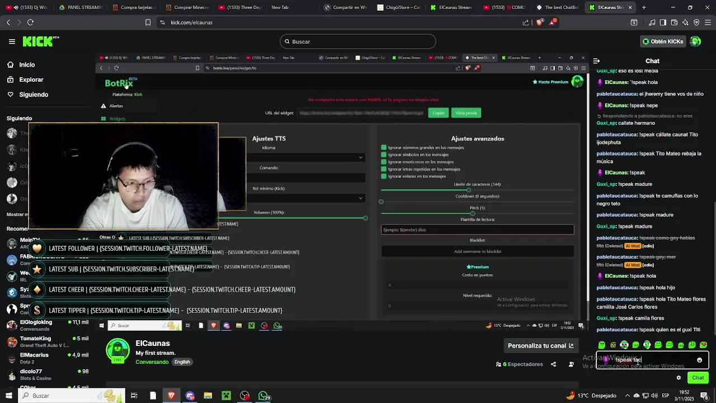Open the chat settings gear
The width and height of the screenshot is (716, 403).
[x=679, y=378]
